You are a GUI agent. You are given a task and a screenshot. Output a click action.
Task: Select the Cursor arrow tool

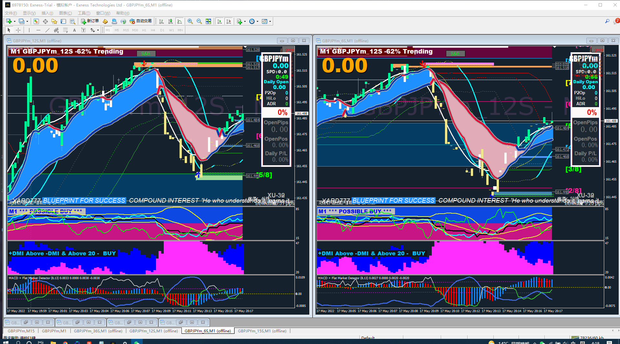point(9,30)
